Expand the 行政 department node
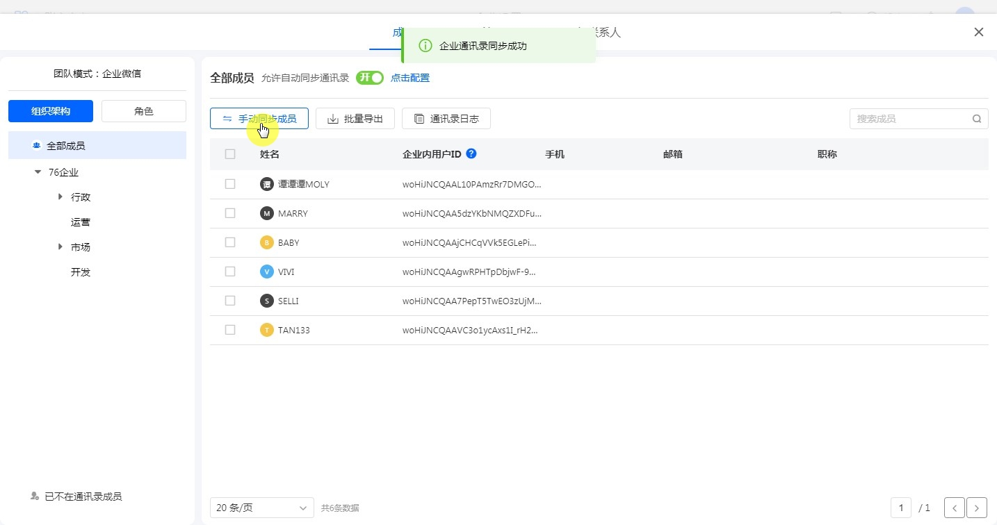 60,197
